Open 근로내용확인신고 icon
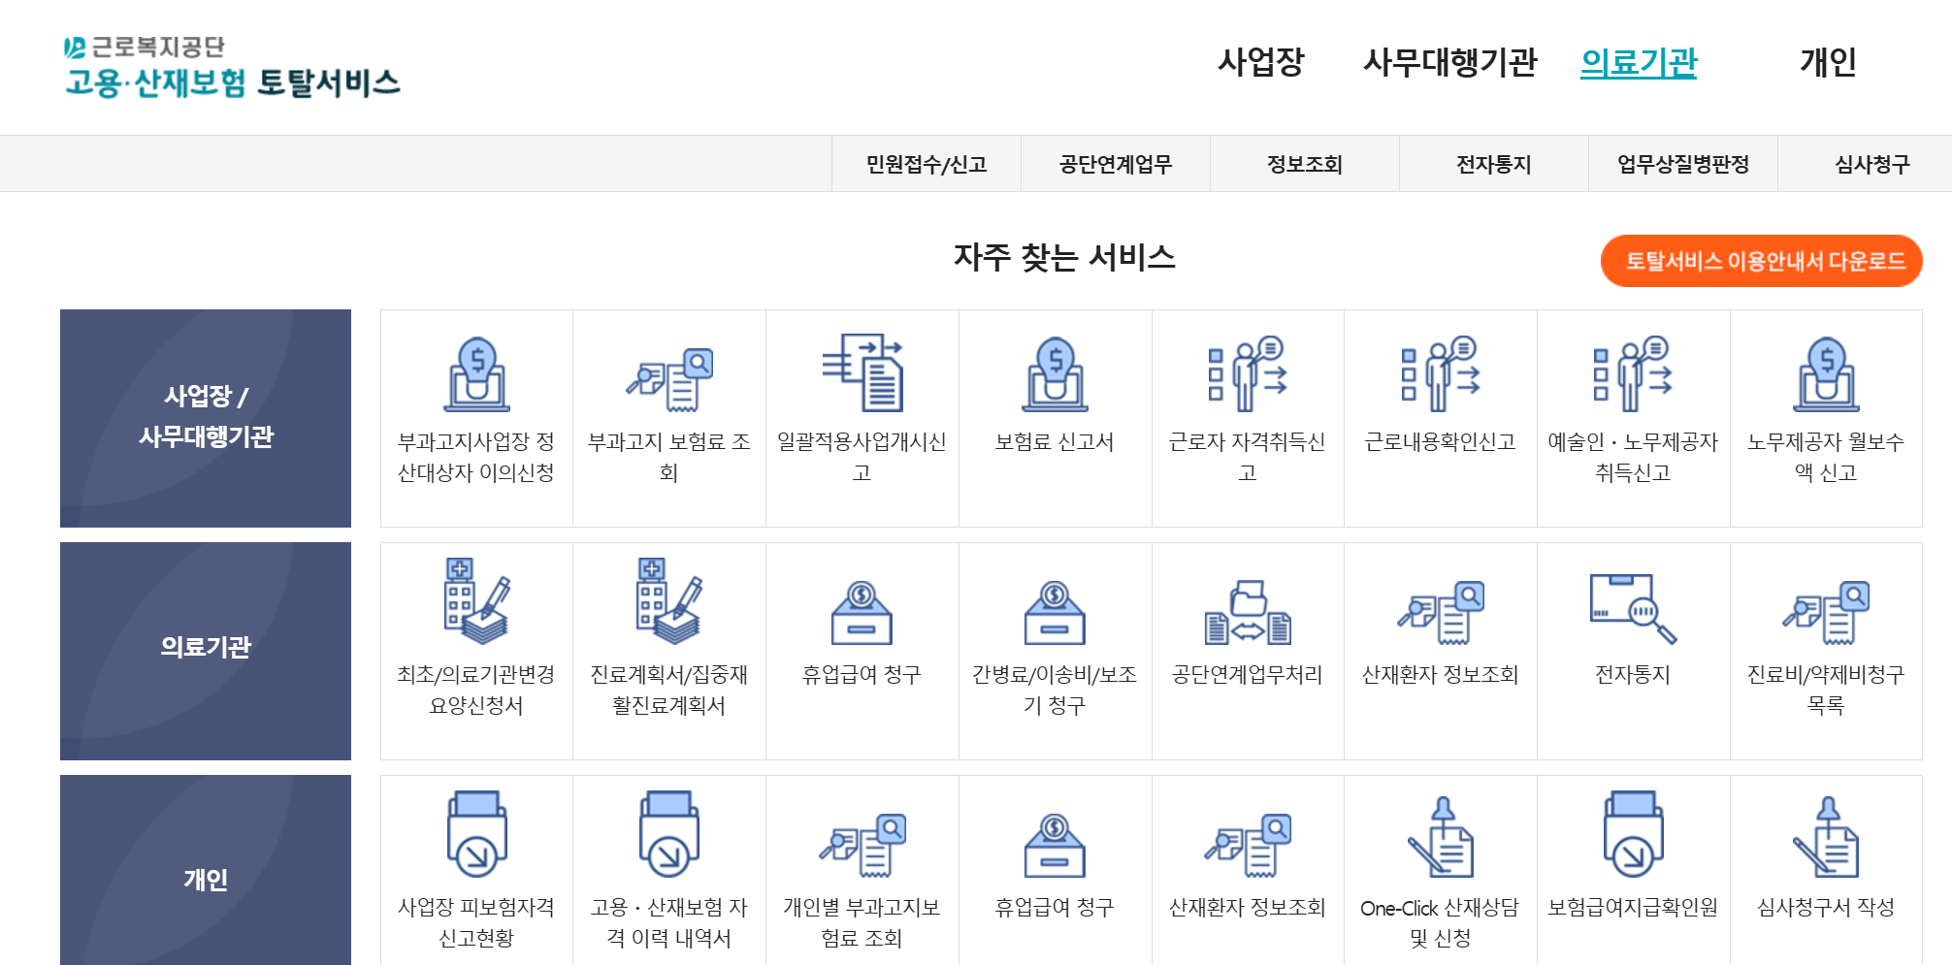This screenshot has width=1952, height=965. [x=1441, y=374]
